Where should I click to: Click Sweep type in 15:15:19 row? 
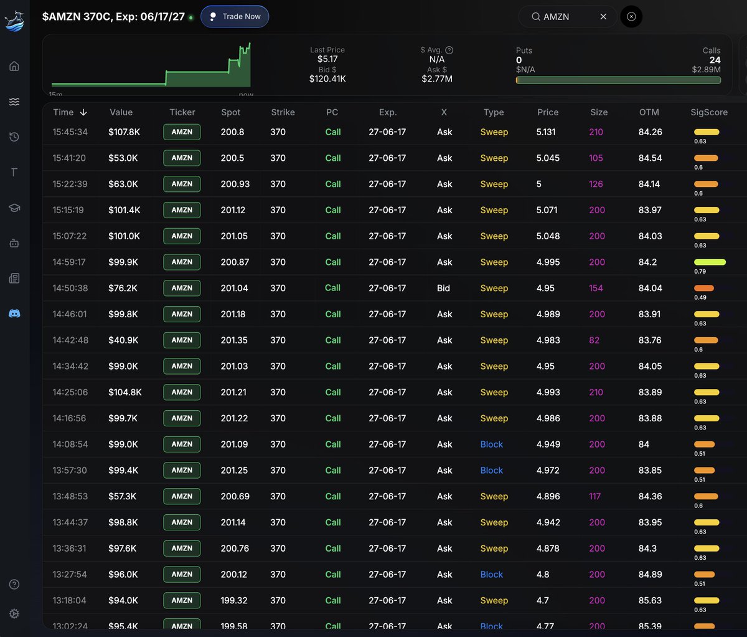494,210
